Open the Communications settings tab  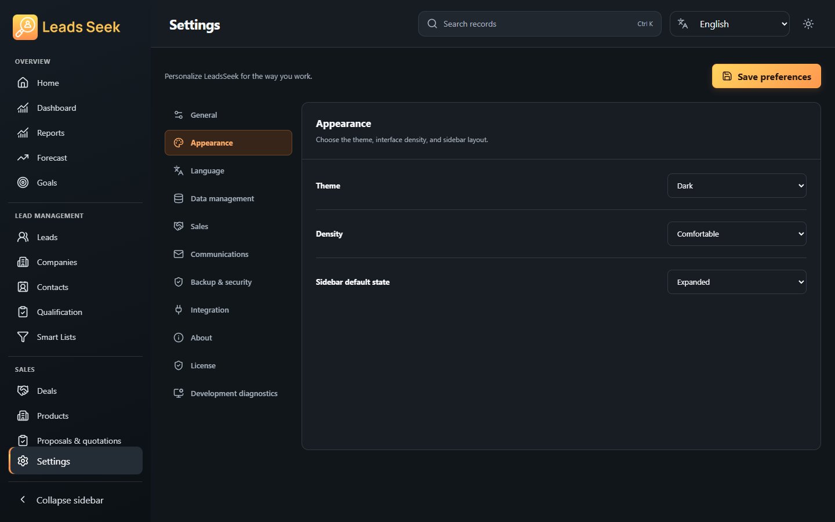pos(228,254)
